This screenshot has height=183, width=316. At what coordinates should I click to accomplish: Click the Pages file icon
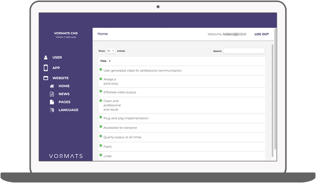click(x=52, y=102)
